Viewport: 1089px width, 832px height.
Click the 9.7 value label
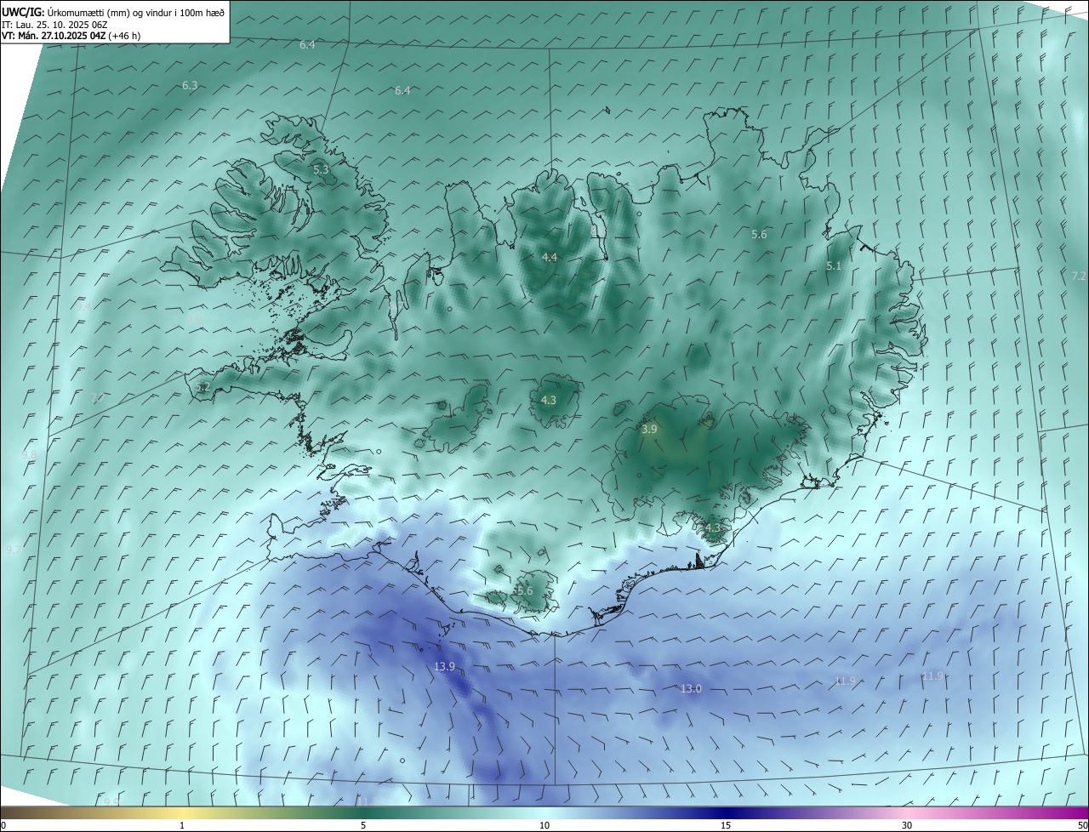tap(14, 550)
